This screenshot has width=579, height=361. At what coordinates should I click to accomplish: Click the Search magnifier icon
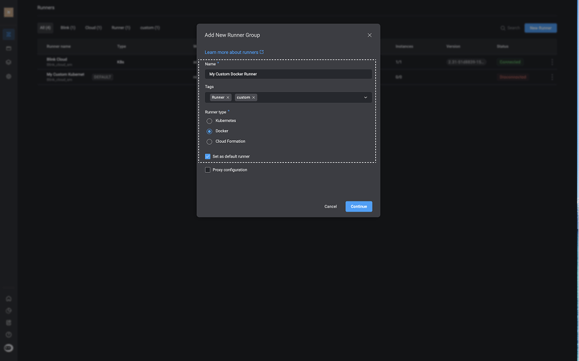(503, 28)
